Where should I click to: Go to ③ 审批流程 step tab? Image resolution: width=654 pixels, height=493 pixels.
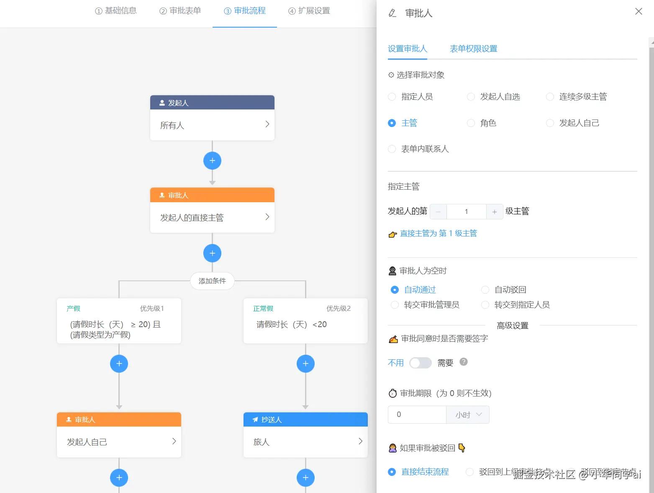[x=245, y=11]
